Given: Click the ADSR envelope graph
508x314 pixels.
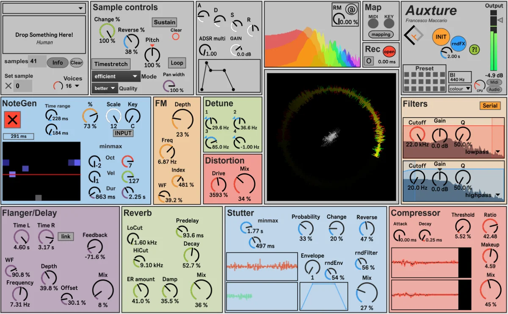Looking at the screenshot, I should click(229, 76).
